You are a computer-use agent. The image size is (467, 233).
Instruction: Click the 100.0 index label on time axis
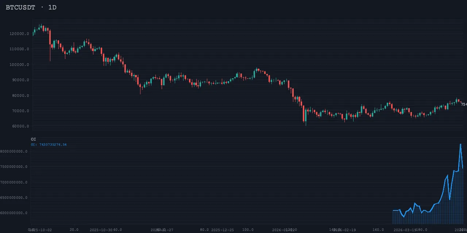[x=248, y=230]
